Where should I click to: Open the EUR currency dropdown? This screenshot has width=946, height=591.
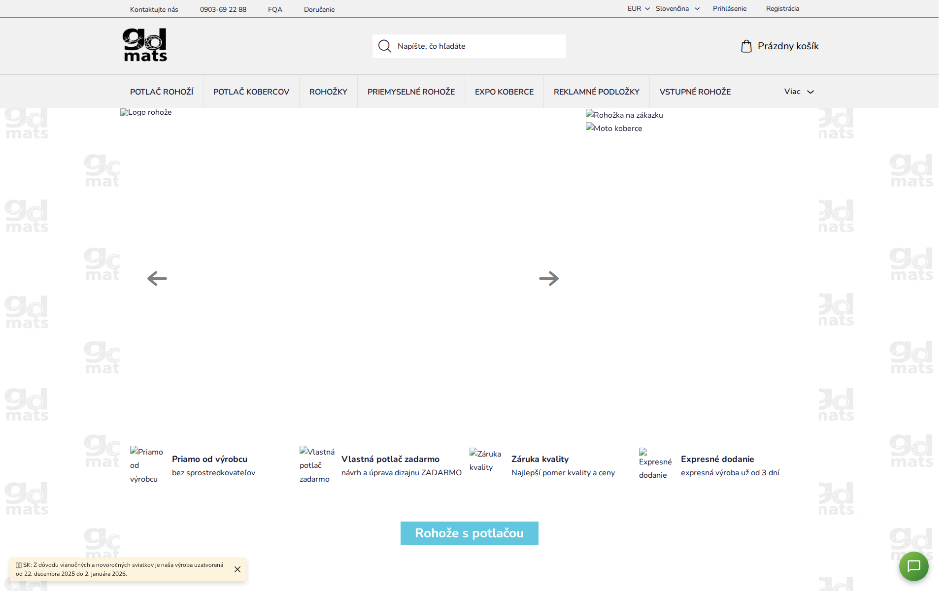point(637,8)
